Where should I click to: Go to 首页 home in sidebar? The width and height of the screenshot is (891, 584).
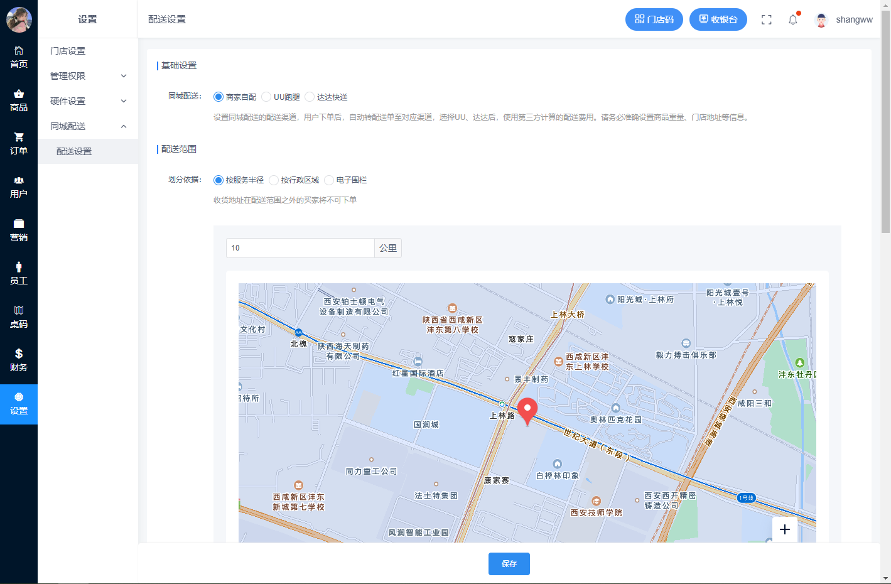pyautogui.click(x=19, y=57)
